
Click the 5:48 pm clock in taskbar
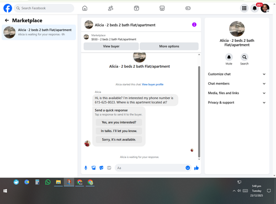click(x=257, y=186)
